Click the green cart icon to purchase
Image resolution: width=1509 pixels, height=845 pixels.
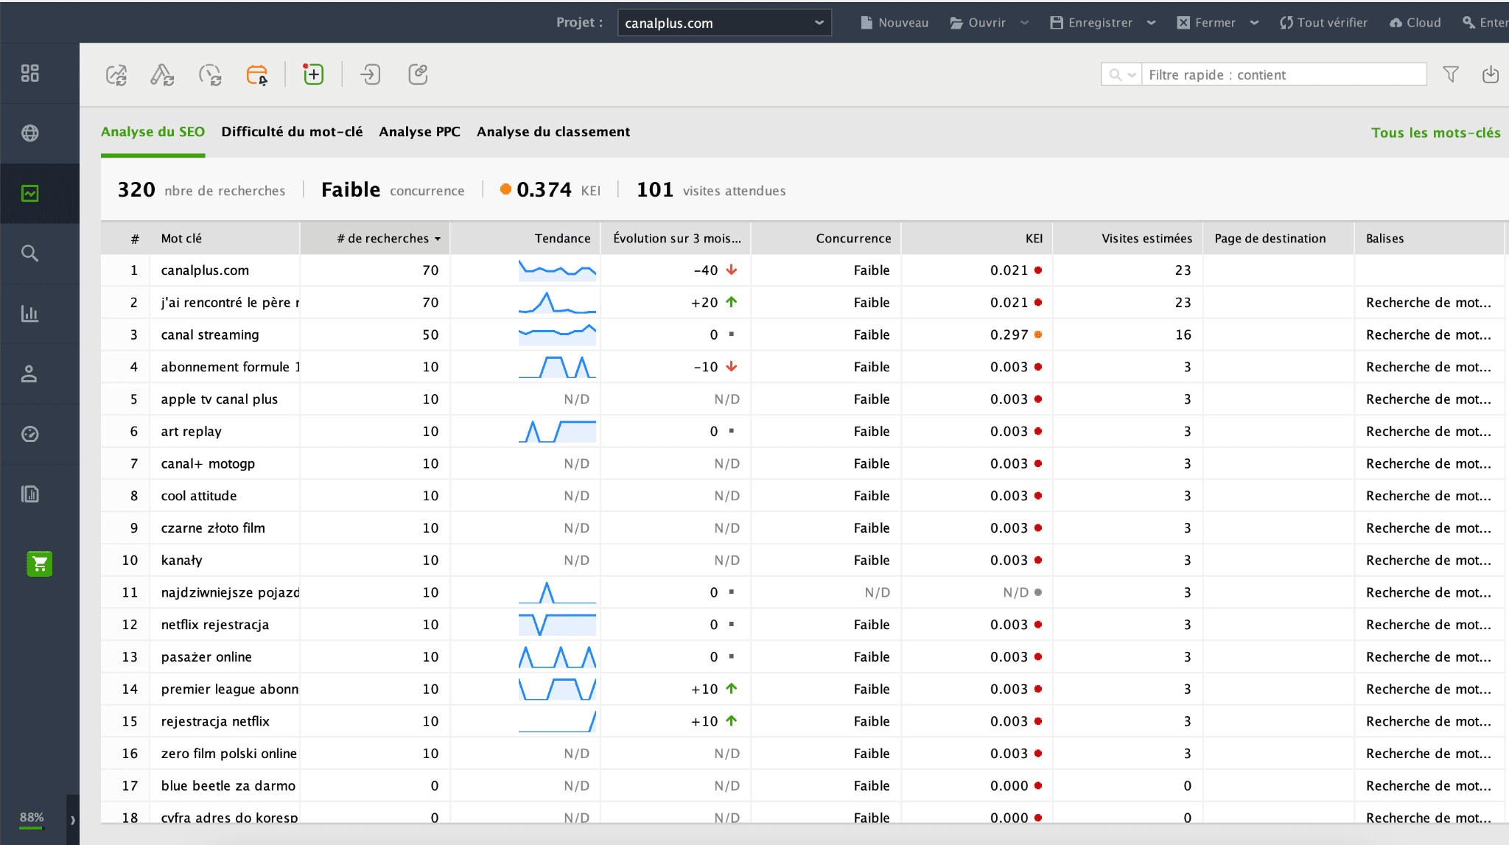(x=38, y=564)
